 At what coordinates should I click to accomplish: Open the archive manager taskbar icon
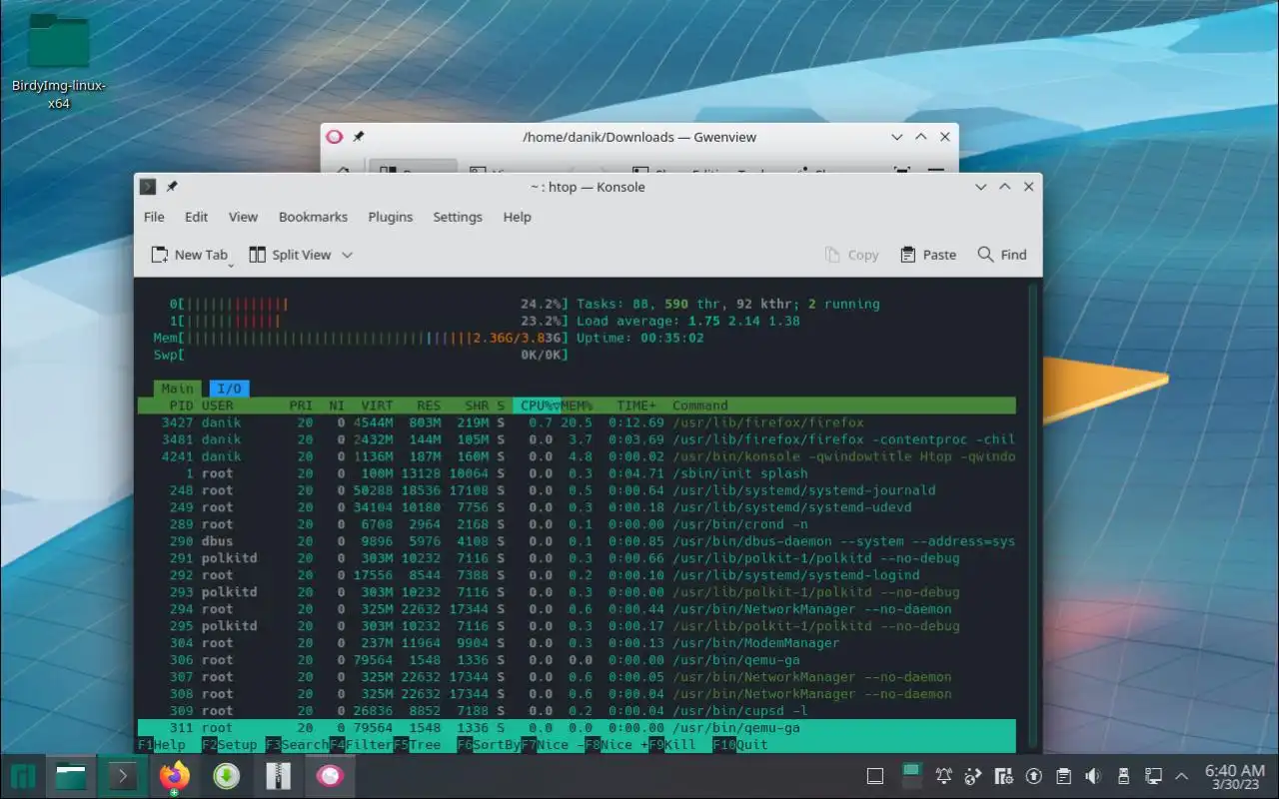[278, 776]
